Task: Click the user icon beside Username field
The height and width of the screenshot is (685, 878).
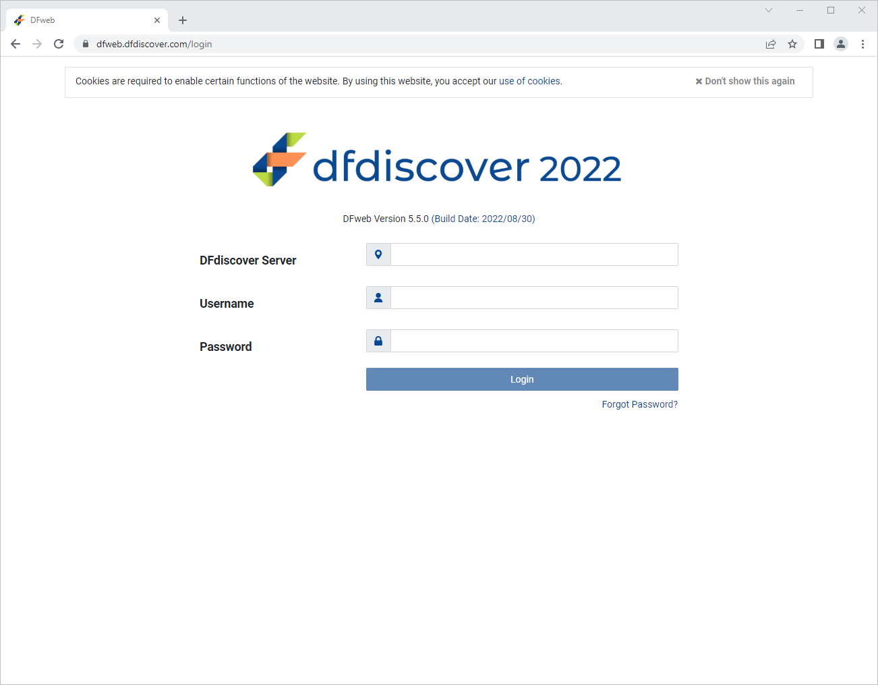Action: click(378, 298)
